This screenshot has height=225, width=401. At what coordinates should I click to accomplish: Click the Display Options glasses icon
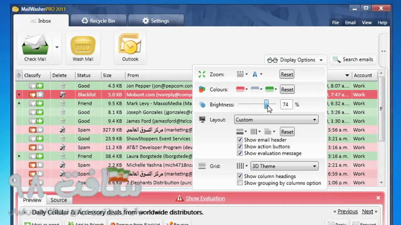coord(273,60)
